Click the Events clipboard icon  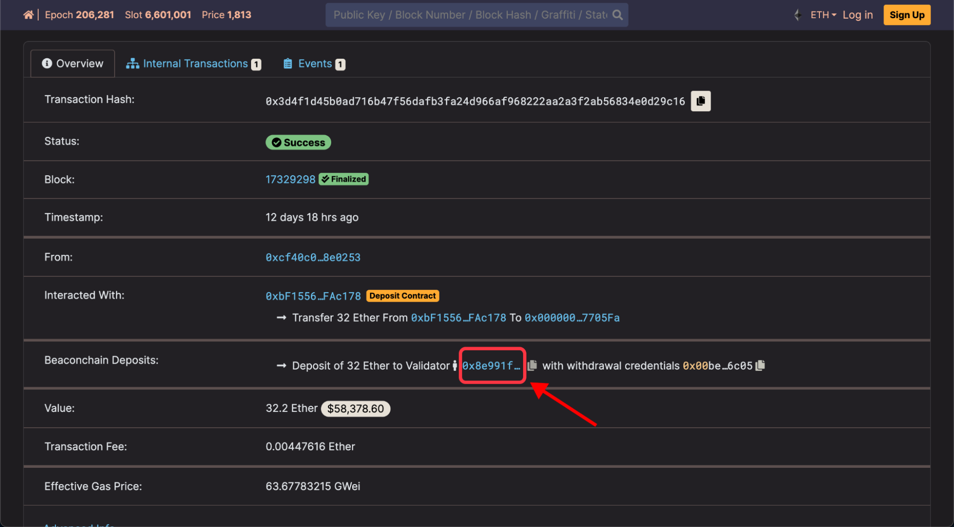click(288, 63)
